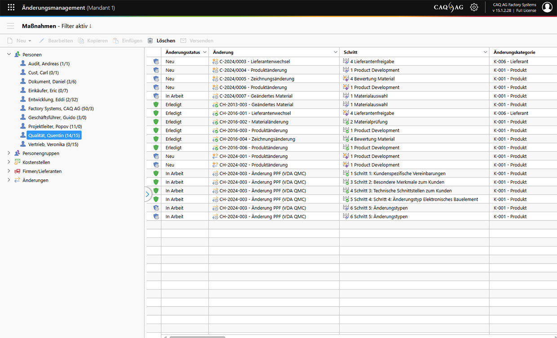Select Entwicklung, Eddi in the person tree

point(53,100)
